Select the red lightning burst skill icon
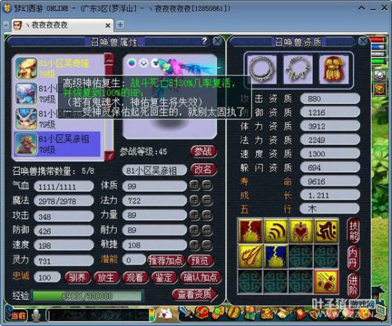The height and width of the screenshot is (326, 392). 250,231
